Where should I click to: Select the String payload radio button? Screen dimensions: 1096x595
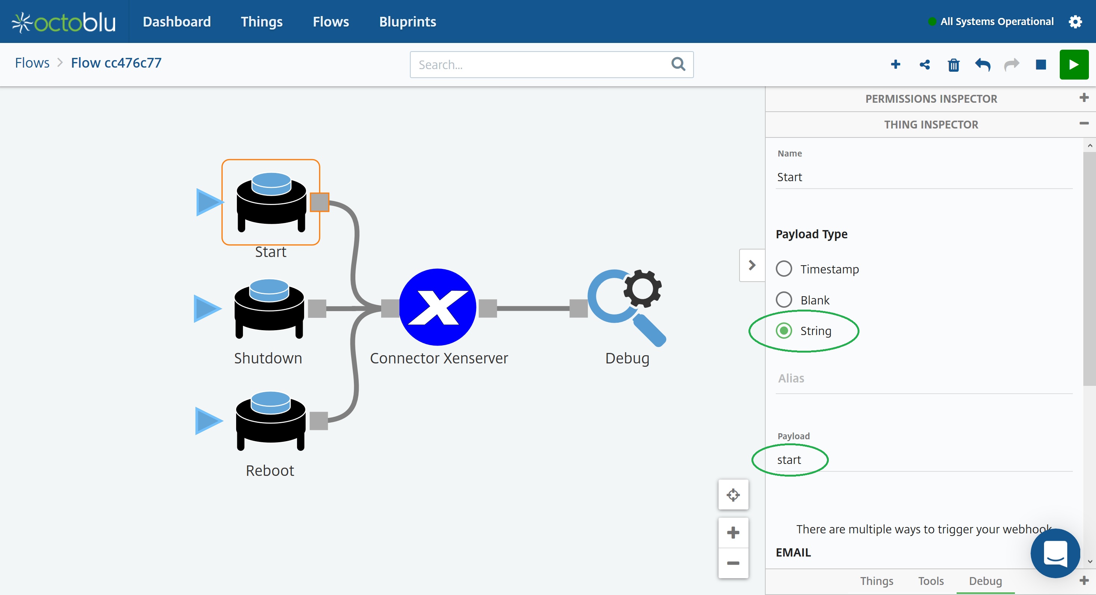pyautogui.click(x=784, y=331)
